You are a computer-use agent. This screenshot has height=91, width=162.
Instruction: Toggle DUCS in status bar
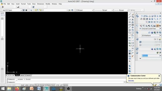coord(53,85)
